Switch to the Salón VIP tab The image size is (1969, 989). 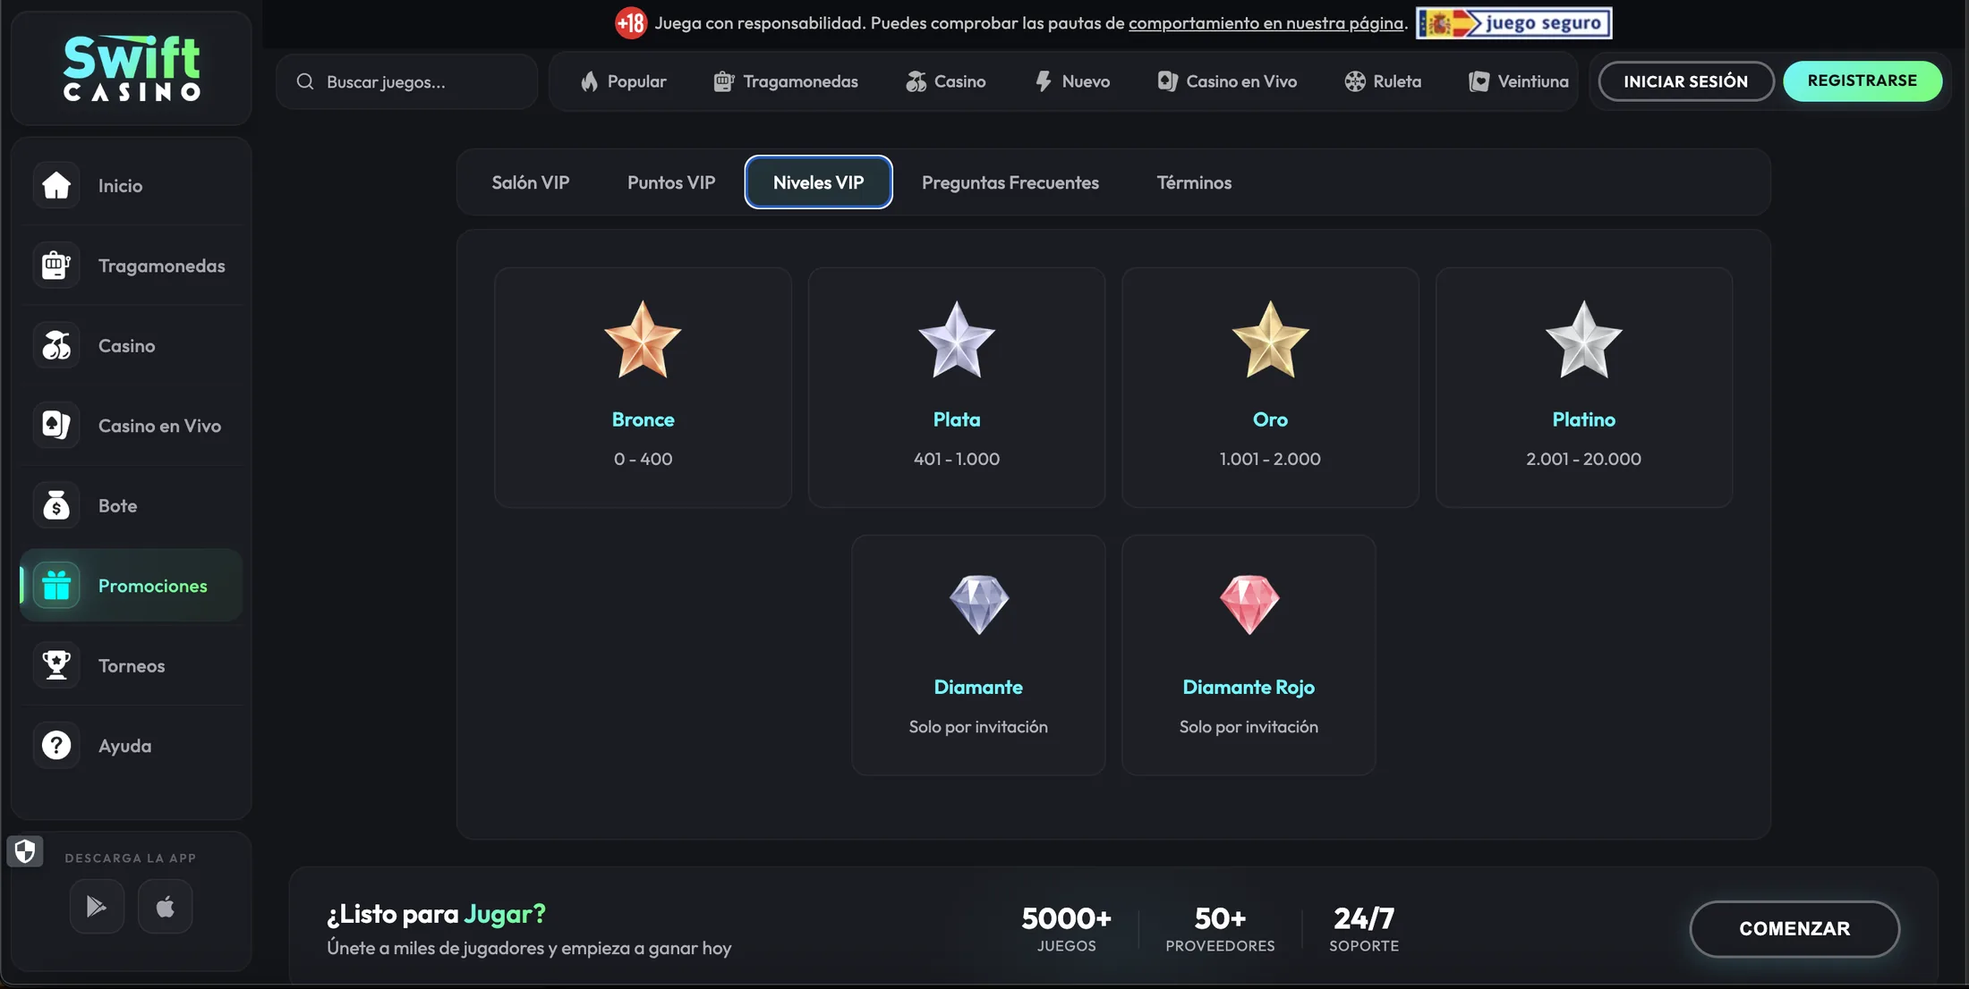pos(531,182)
